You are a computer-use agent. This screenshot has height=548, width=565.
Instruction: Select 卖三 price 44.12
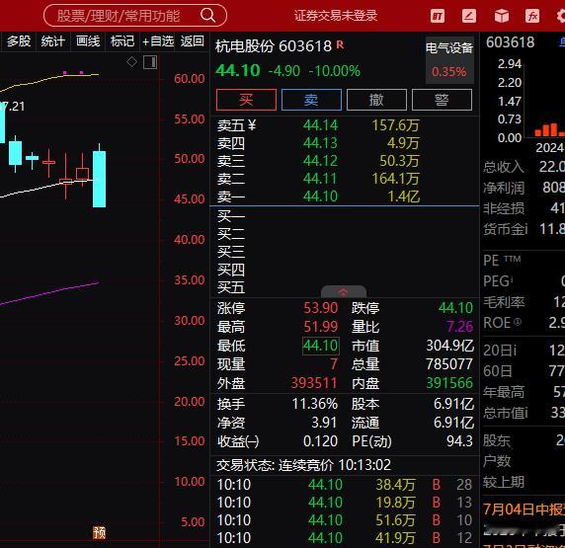point(320,161)
